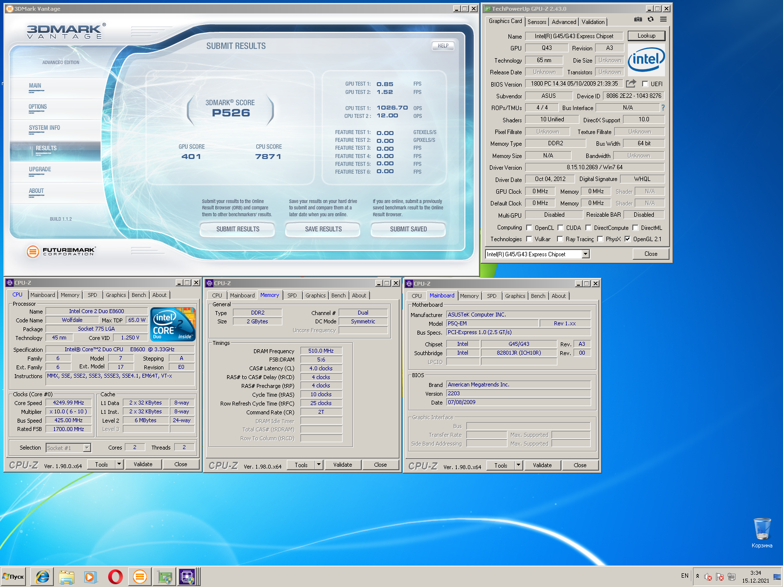Toggle the Ray Tracing checkbox
Image resolution: width=783 pixels, height=587 pixels.
[x=560, y=239]
